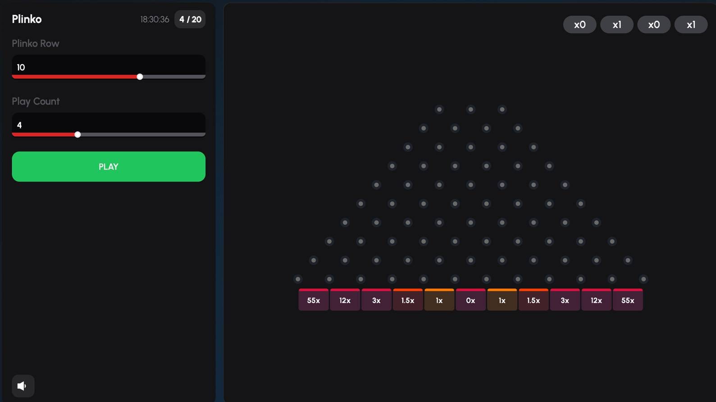
Task: Click the Play Count slider handle
Action: (78, 134)
